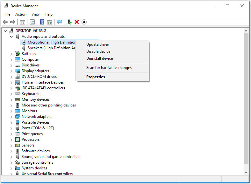251x184 pixels.
Task: Open the Help menu
Action: (48, 14)
